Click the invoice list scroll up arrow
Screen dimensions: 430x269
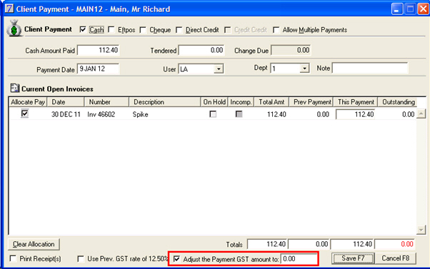pyautogui.click(x=421, y=113)
